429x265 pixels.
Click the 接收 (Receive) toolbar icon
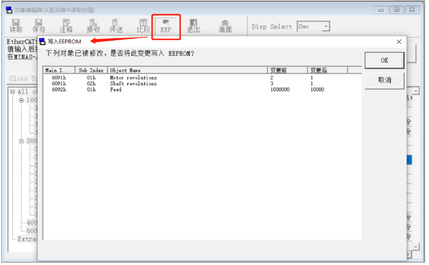[93, 26]
